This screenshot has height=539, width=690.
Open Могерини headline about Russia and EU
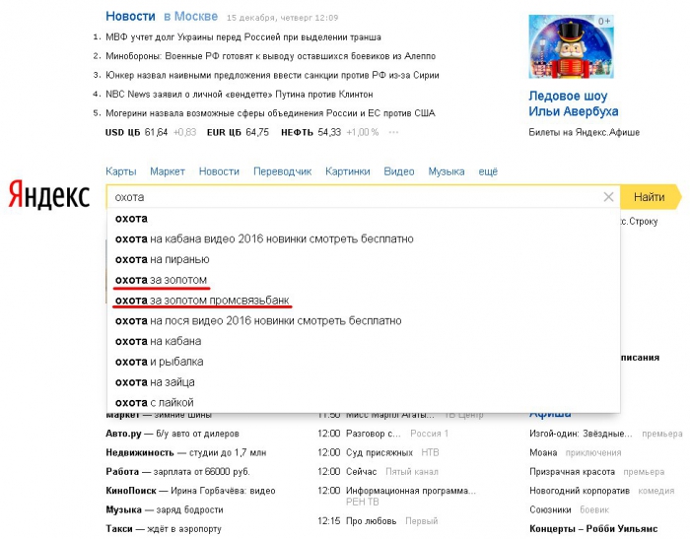(270, 113)
